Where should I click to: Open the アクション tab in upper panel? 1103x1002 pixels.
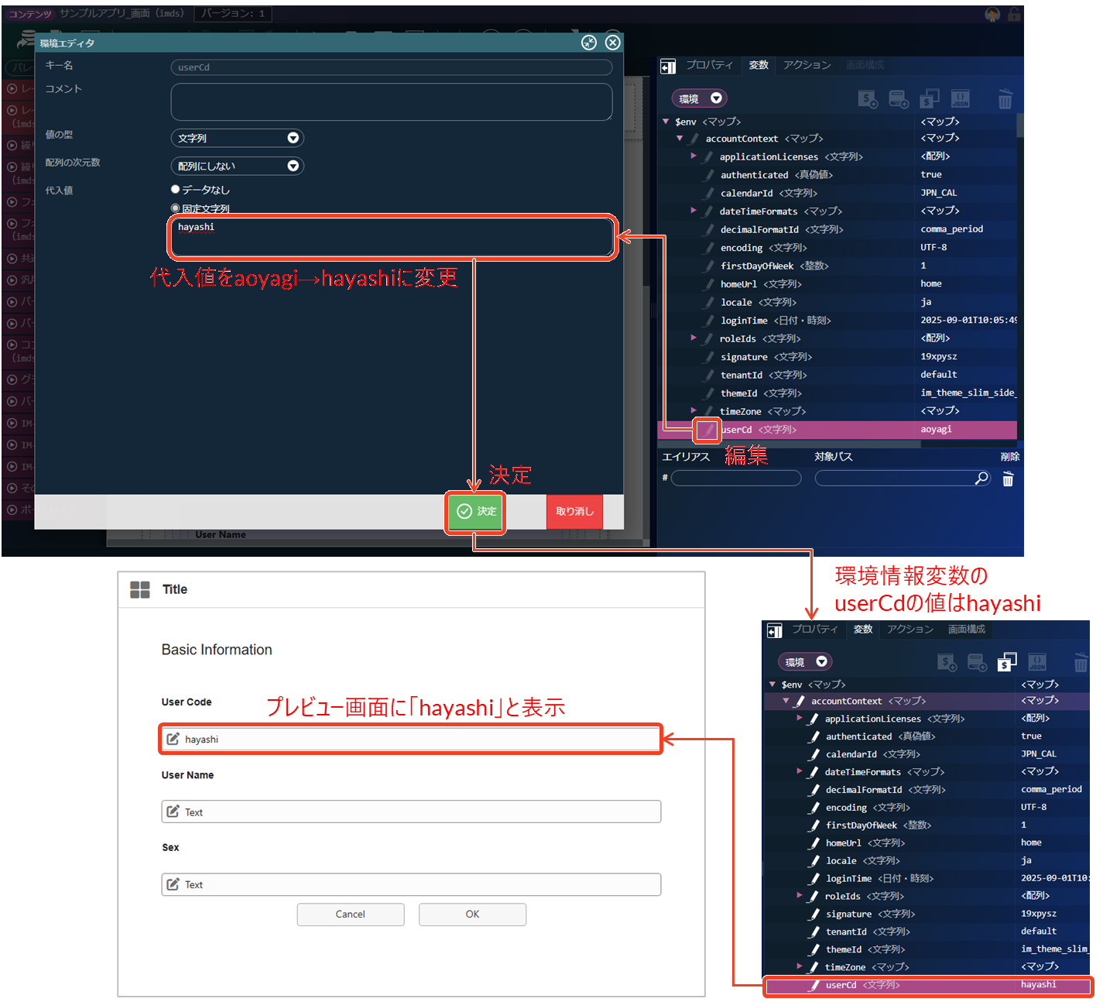click(x=807, y=65)
